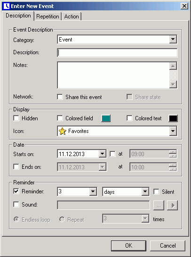Click the app clock icon in title bar
Image resolution: width=191 pixels, height=257 pixels.
click(x=7, y=6)
